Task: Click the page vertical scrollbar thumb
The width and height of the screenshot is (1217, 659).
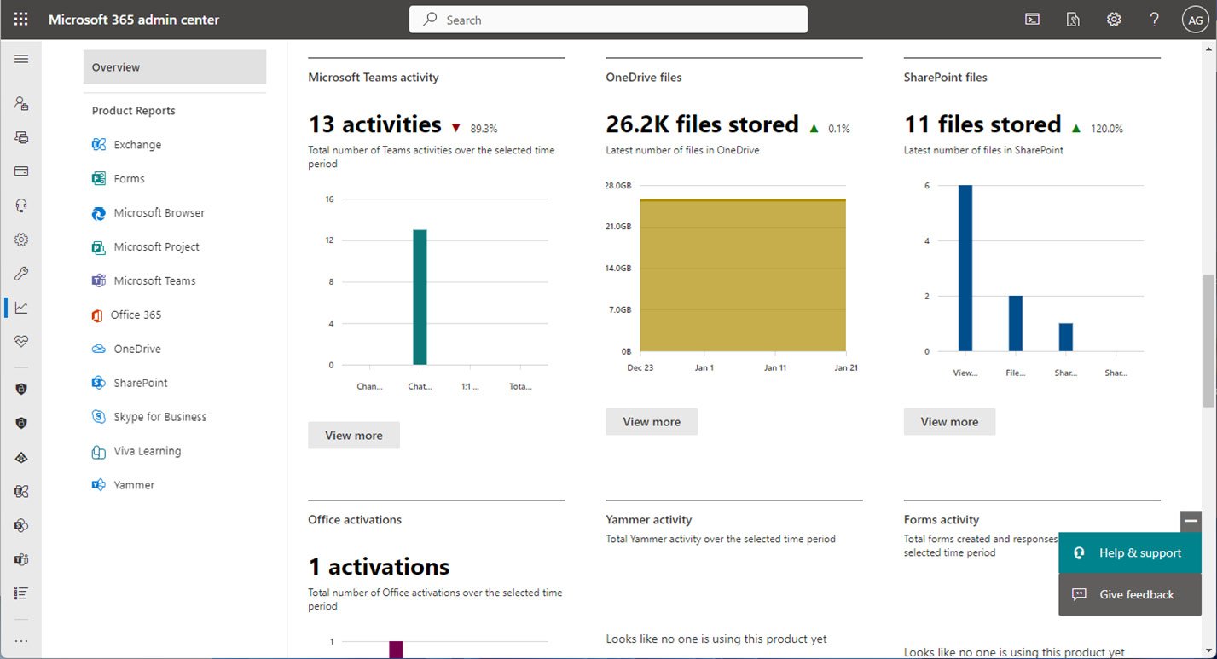Action: point(1208,339)
